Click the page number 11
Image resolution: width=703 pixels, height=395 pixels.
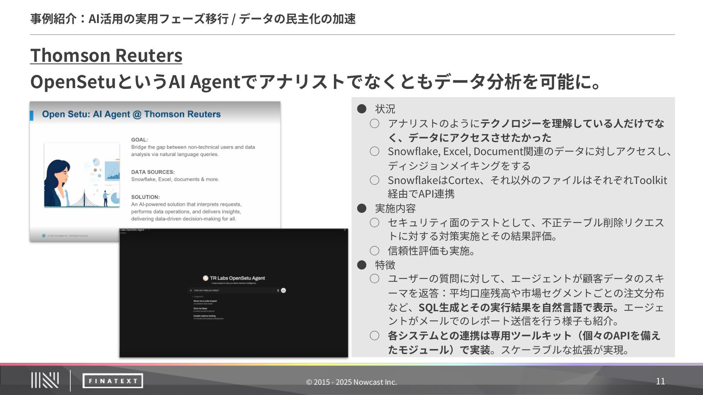(661, 381)
